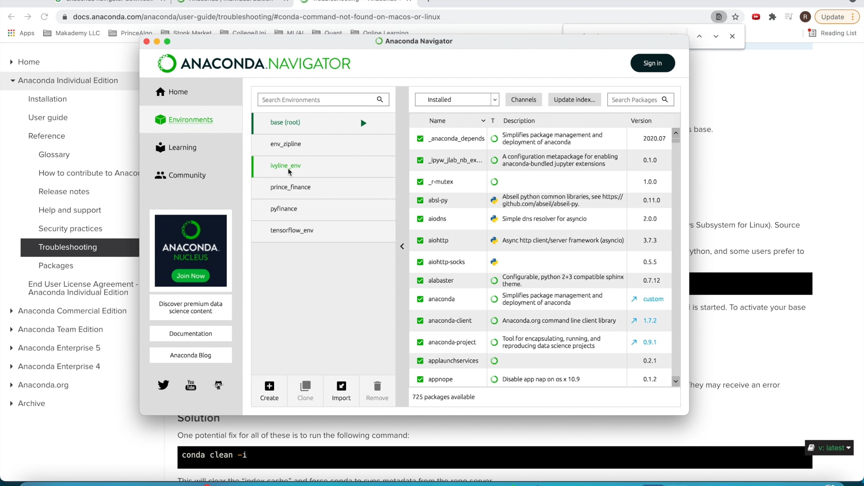Click the play arrow on base (root)

click(363, 123)
